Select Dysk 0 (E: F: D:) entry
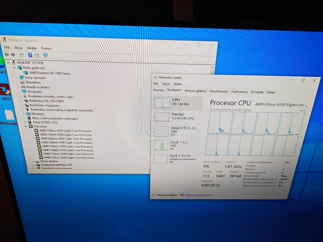Viewport: 323px width, 242px height. point(177,131)
